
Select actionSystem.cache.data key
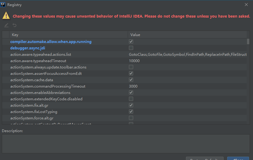32,80
